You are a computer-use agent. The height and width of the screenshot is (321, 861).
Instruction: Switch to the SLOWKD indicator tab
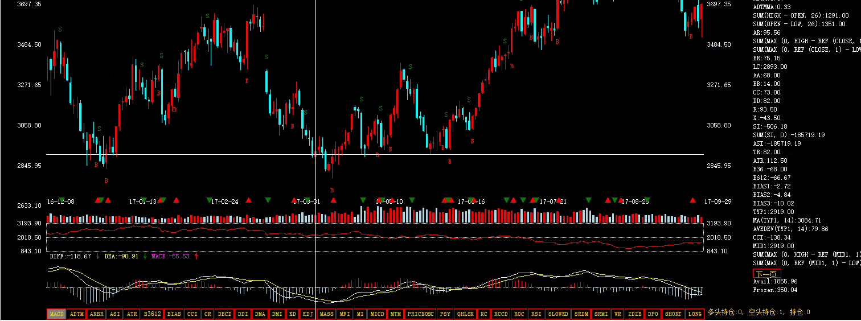557,314
